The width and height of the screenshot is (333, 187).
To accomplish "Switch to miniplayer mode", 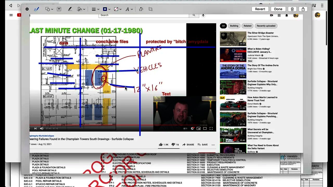I will pos(198,128).
